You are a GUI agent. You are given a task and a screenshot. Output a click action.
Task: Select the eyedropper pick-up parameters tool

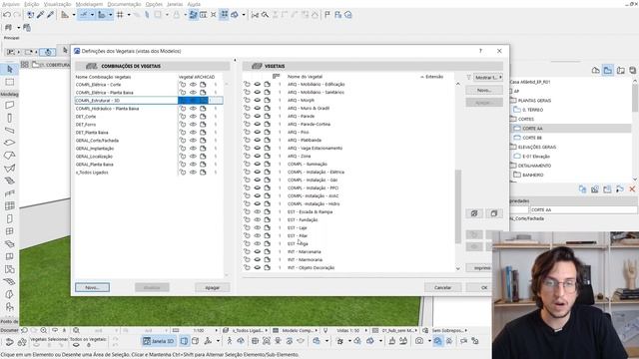pos(40,15)
